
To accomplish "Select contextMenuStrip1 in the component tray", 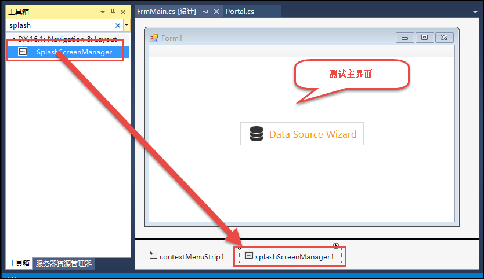I will (187, 256).
